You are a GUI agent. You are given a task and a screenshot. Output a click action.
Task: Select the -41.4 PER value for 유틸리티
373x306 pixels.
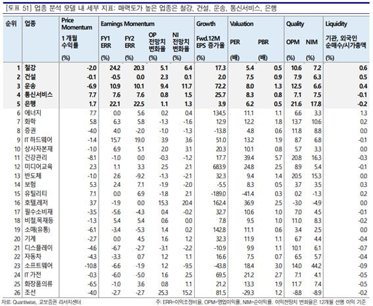[x=248, y=193]
